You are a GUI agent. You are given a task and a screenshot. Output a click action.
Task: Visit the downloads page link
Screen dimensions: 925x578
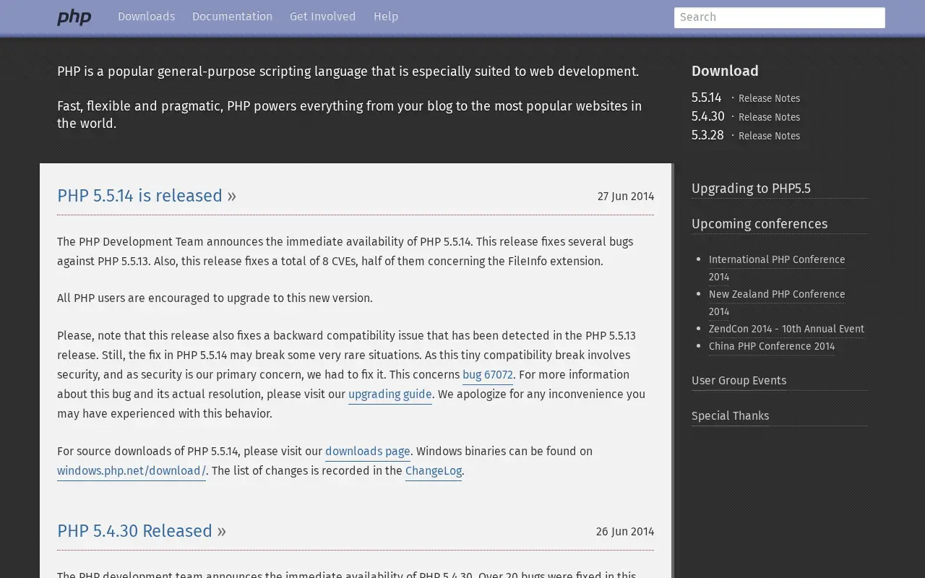(x=368, y=452)
